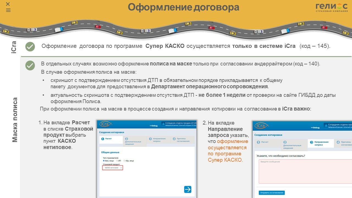
Task: Click the (код – 140) text
Action: point(307,64)
